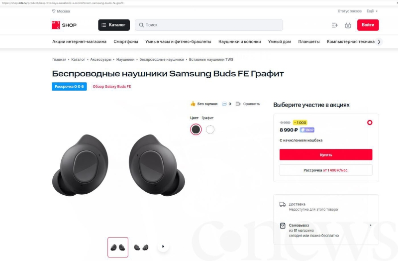The image size is (398, 261).
Task: Open the Смартфоны category menu
Action: click(x=126, y=42)
